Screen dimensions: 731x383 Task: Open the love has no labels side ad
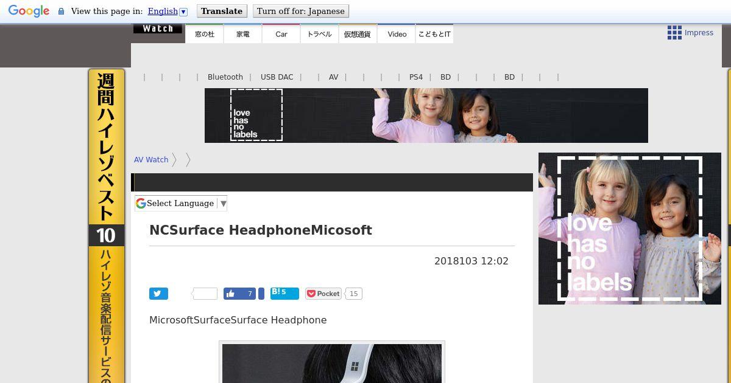[x=630, y=229]
